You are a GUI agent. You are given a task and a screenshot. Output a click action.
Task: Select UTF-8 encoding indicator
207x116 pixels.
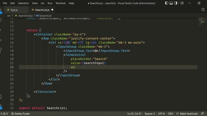point(161,114)
